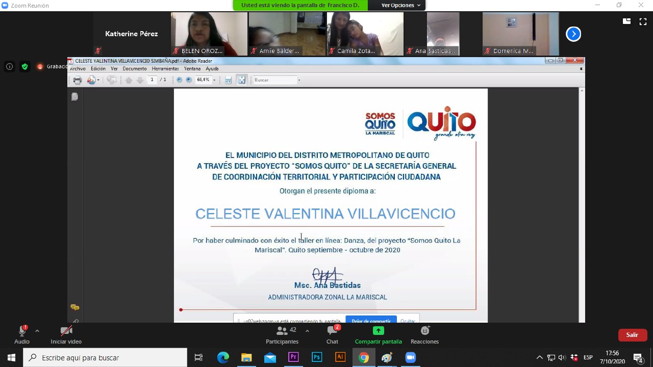Click the green encryption shield icon
The image size is (653, 367).
point(24,66)
